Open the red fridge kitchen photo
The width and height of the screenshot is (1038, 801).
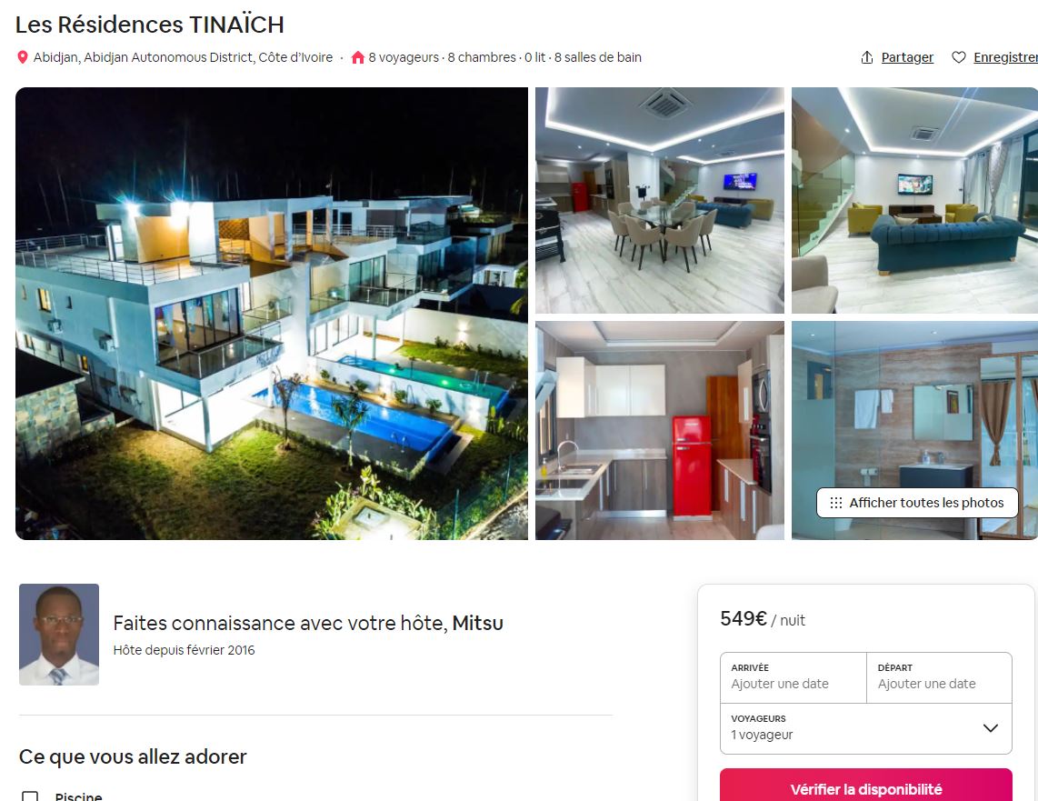[x=659, y=430]
